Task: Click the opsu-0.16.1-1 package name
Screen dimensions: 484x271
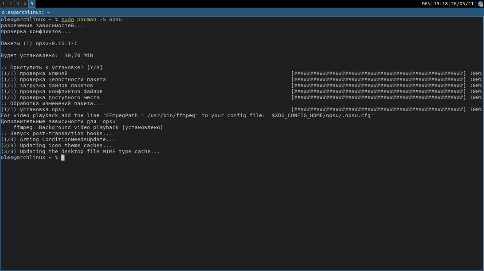Action: click(56, 43)
